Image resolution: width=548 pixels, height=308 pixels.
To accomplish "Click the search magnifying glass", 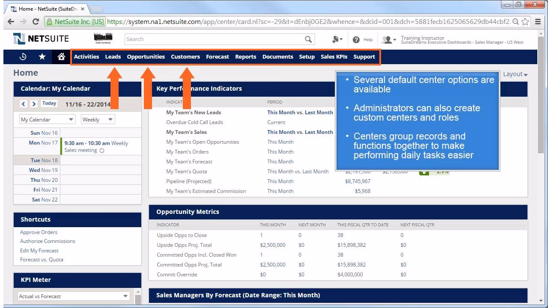I will click(308, 39).
